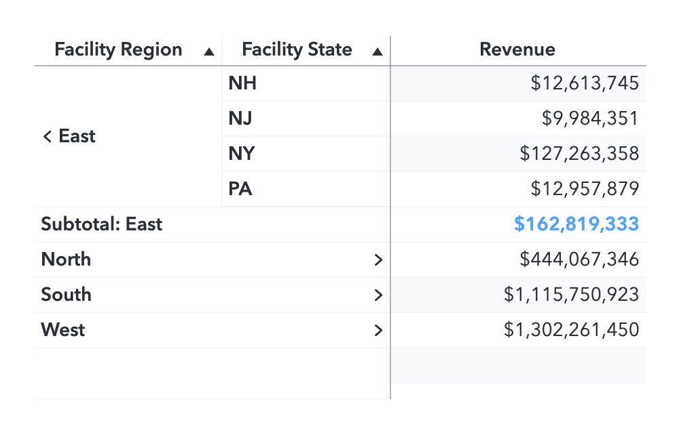Screen dimensions: 679x435
Task: Collapse the East region group
Action: 47,137
